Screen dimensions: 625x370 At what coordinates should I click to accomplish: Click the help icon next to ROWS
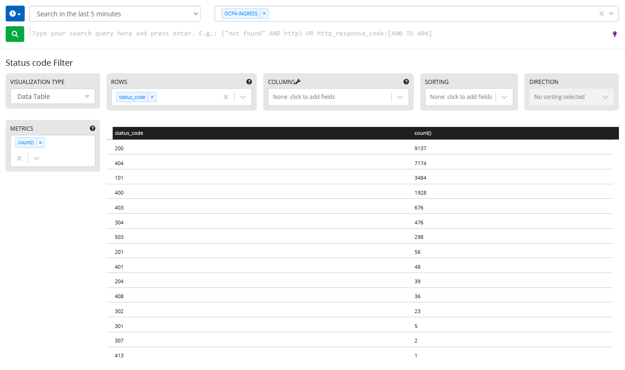coord(249,82)
